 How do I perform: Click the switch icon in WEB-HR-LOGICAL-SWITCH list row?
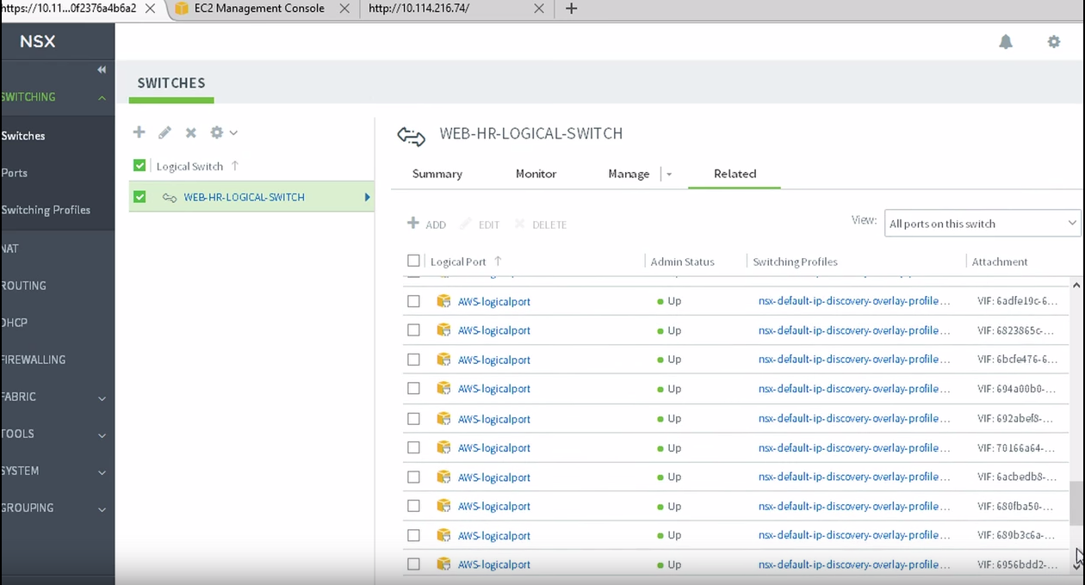coord(170,198)
